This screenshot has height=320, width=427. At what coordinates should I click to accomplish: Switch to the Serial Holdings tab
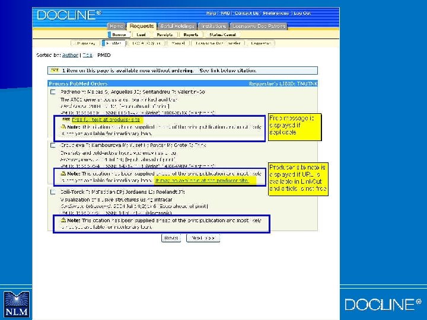pos(177,26)
